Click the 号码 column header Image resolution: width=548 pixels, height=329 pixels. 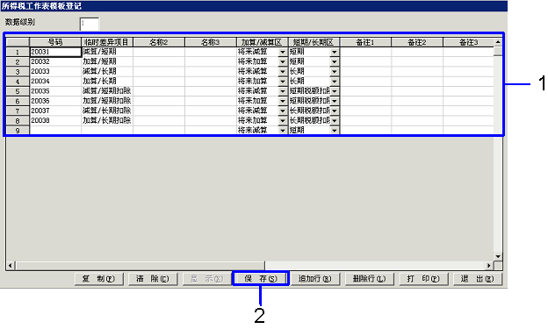tap(55, 42)
